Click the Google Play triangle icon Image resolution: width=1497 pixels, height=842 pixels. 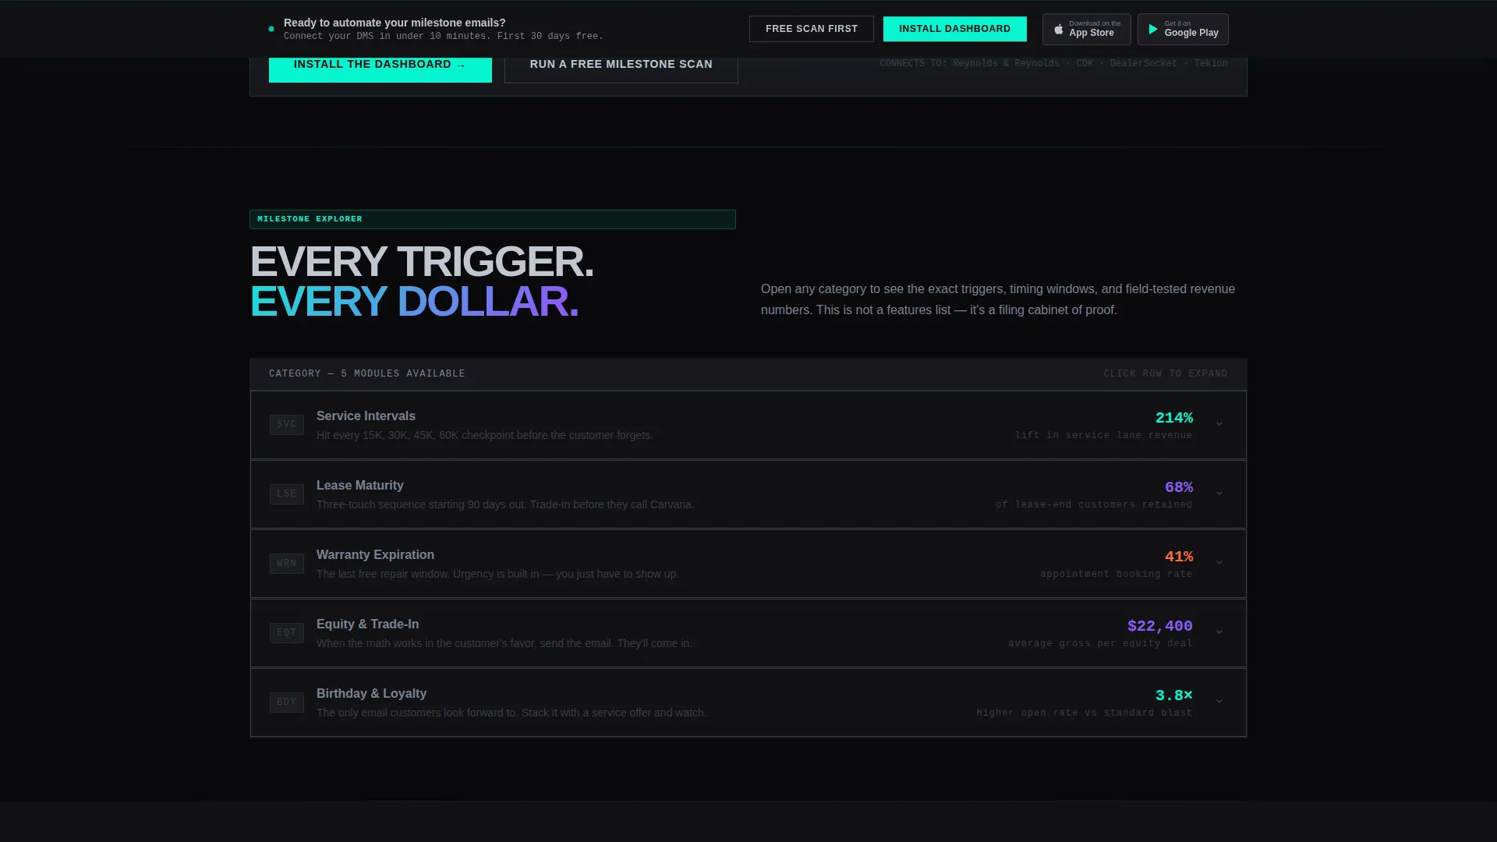(x=1153, y=30)
